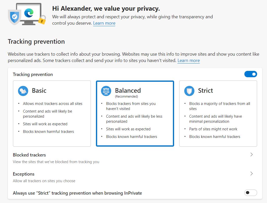
Task: Click the Balanced scales icon
Action: [x=106, y=91]
